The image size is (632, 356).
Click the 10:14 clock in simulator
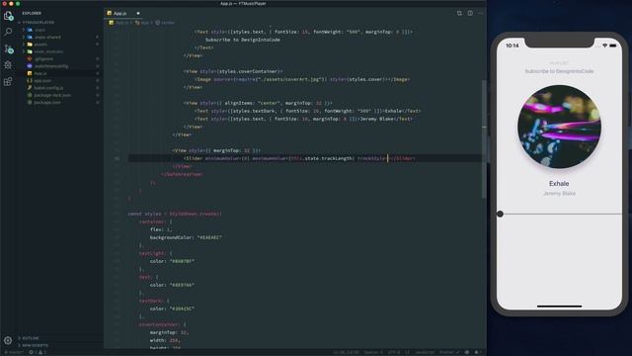pos(513,46)
